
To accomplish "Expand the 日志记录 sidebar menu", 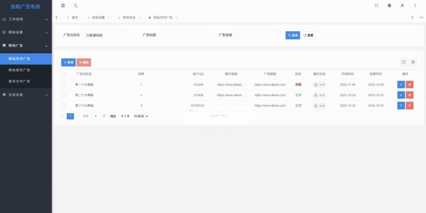I will (26, 95).
